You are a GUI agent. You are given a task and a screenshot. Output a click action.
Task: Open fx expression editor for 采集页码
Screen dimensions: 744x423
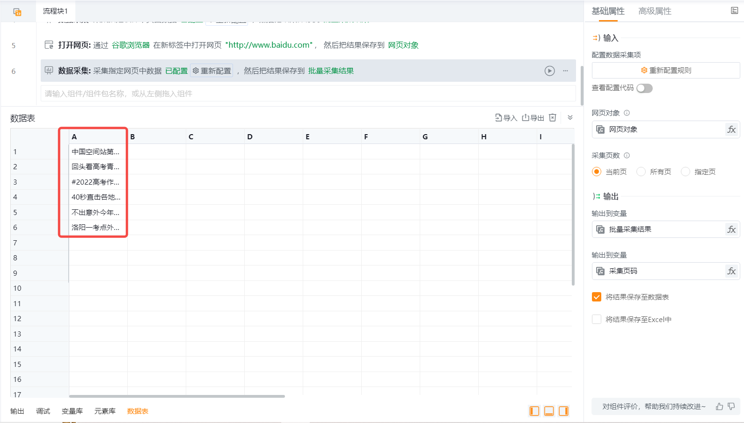click(731, 271)
